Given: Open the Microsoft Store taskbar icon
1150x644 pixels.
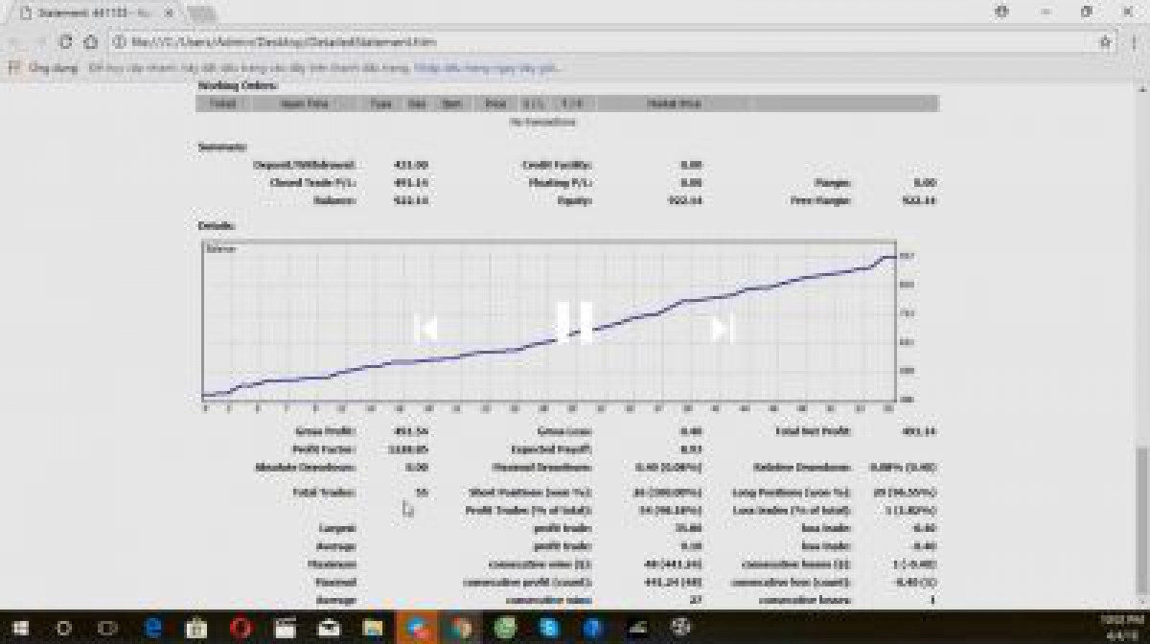Looking at the screenshot, I should (196, 629).
